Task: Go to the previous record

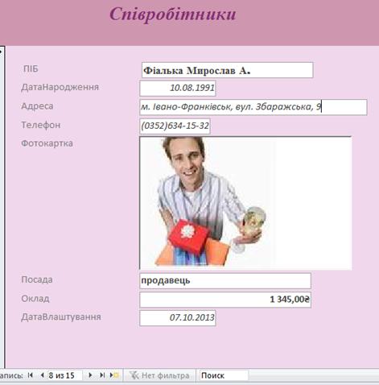Action: click(42, 375)
